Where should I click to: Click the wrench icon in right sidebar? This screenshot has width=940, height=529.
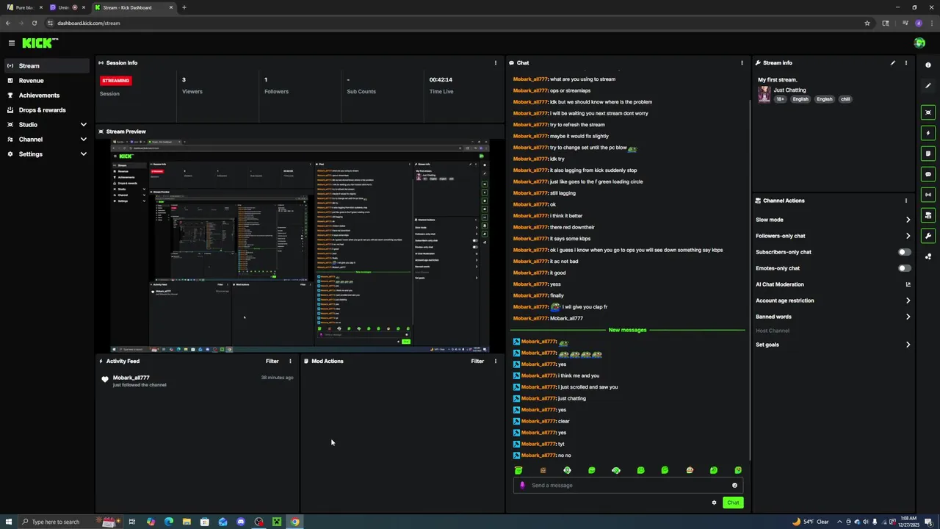[x=928, y=236]
